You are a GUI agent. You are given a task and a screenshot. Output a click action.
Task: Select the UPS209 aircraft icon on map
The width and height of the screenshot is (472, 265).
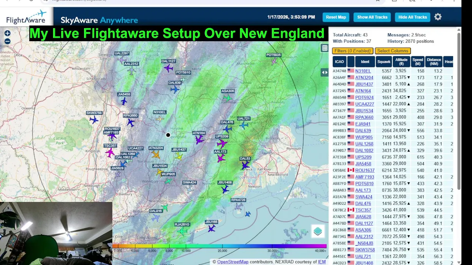coord(222,144)
